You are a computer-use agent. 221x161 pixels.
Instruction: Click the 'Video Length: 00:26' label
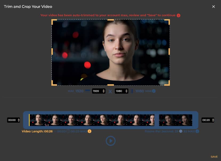point(37,131)
